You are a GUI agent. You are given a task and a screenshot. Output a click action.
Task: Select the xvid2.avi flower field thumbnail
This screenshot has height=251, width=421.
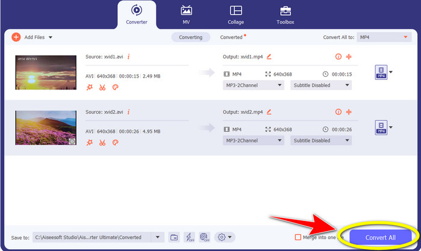pyautogui.click(x=46, y=127)
